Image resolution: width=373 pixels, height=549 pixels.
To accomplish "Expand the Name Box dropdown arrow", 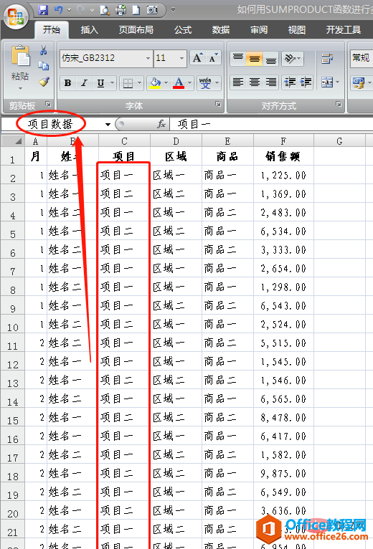I will (108, 124).
